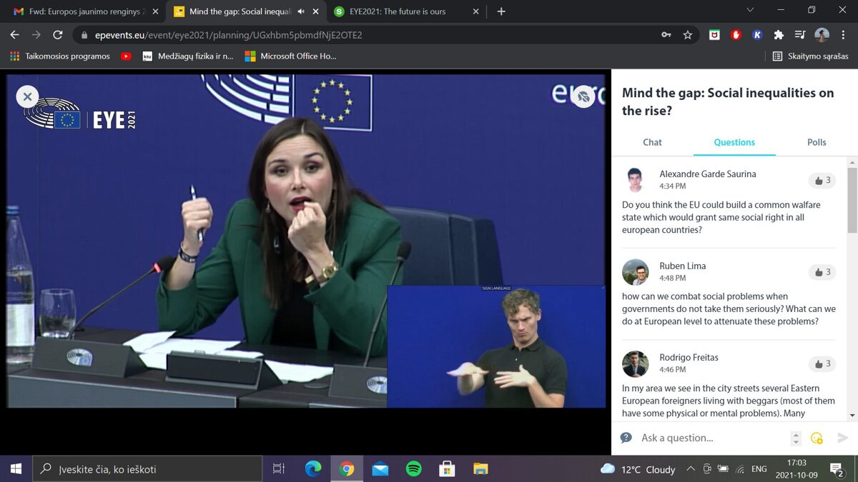Go back to the previous page

coord(15,34)
